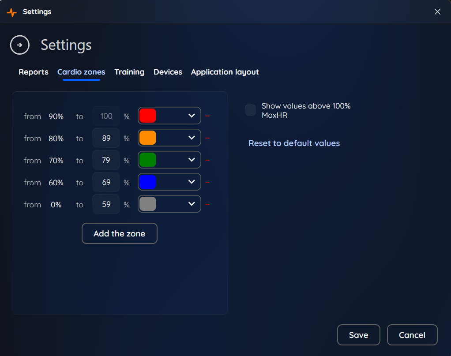Click the 60% lower bound value

coord(56,183)
